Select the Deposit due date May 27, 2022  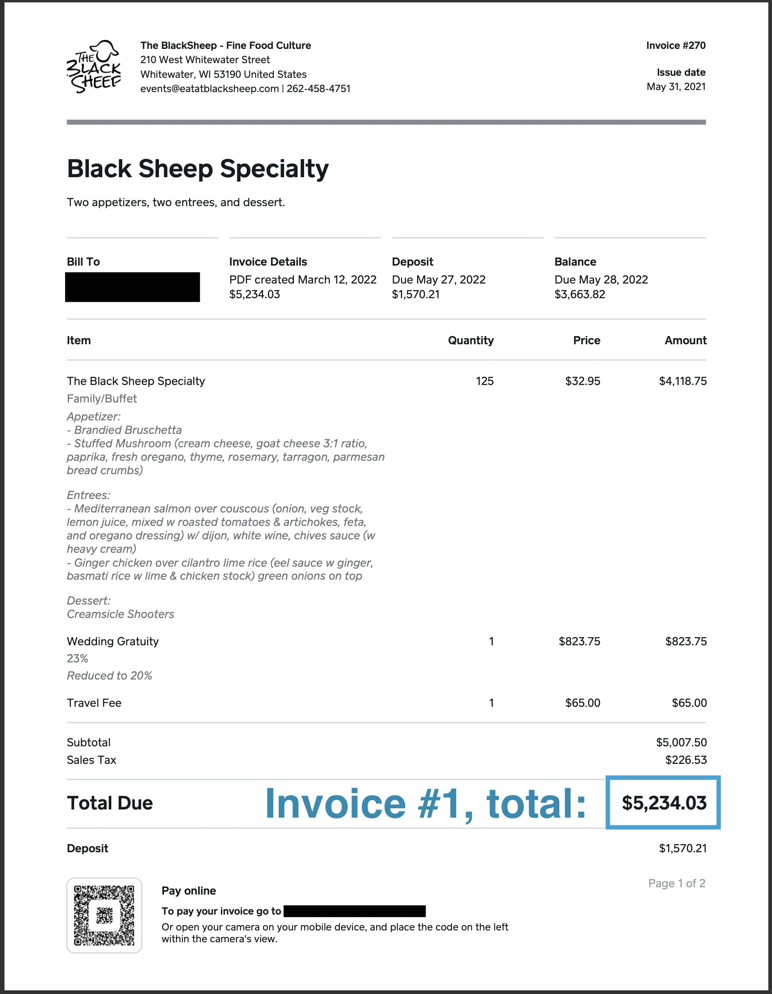(439, 279)
